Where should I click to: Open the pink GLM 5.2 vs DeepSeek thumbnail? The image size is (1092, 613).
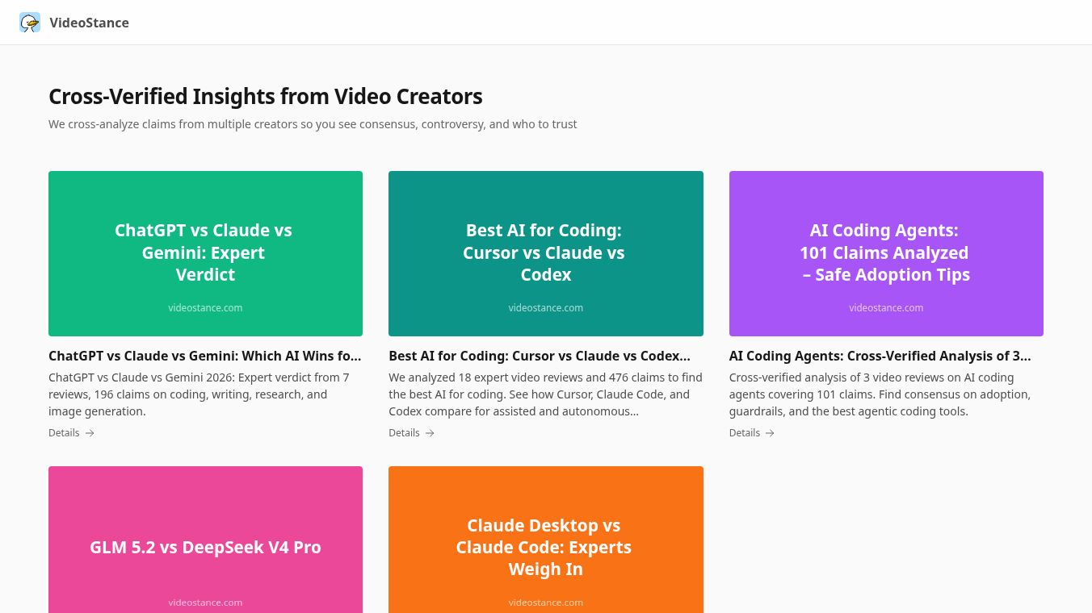tap(205, 540)
